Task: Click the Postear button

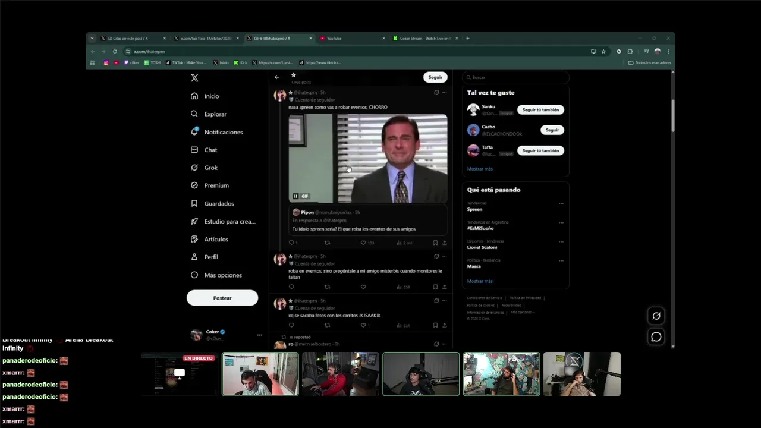Action: click(x=222, y=298)
